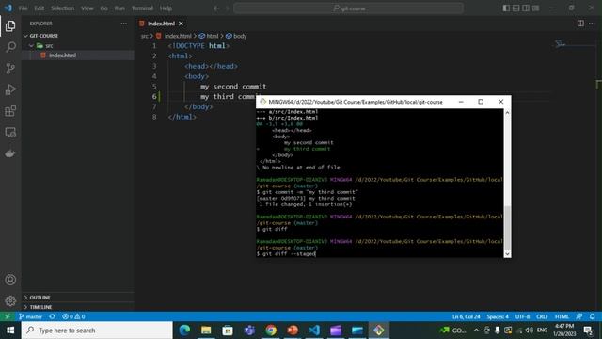Open the Extensions view

[10, 111]
